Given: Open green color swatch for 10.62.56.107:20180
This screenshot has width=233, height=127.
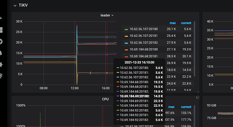Looking at the screenshot, I should pos(126,30).
